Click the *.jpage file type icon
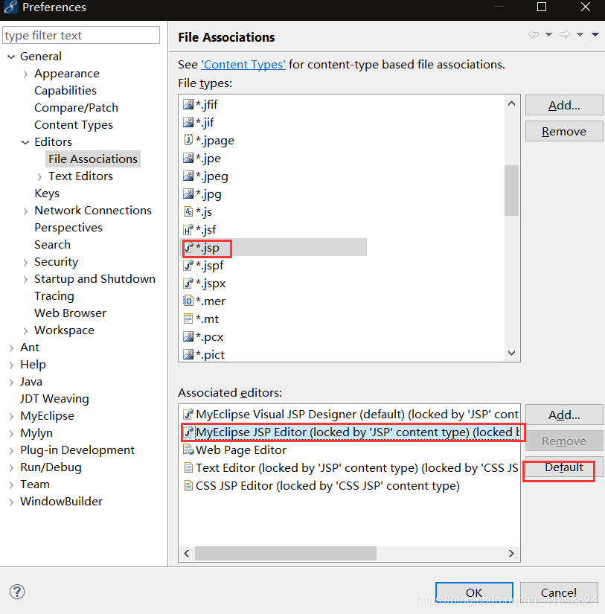The width and height of the screenshot is (605, 614). pyautogui.click(x=188, y=140)
